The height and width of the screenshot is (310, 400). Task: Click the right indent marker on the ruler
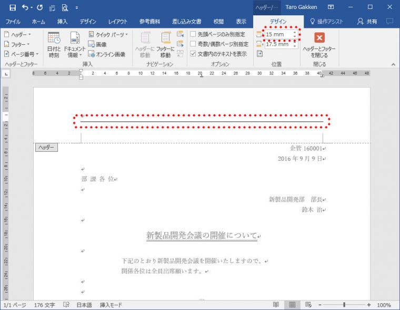click(x=322, y=76)
